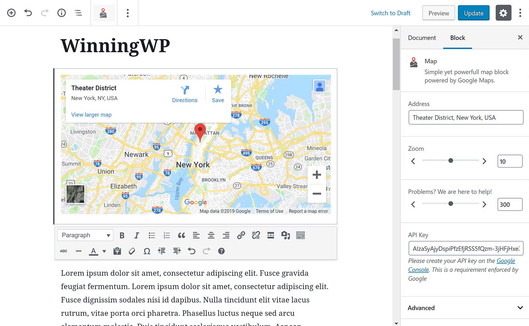Click paste as text icon
The width and height of the screenshot is (529, 326).
click(117, 251)
